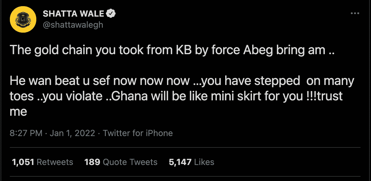Open the 8:27 PM Jan 1, 2022 timestamp
Screen dimensions: 371x181
[52, 133]
